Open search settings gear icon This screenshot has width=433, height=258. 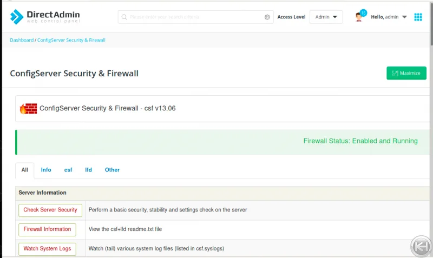click(267, 17)
